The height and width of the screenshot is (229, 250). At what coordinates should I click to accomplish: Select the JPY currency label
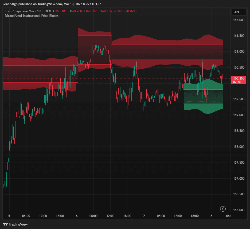pyautogui.click(x=239, y=12)
